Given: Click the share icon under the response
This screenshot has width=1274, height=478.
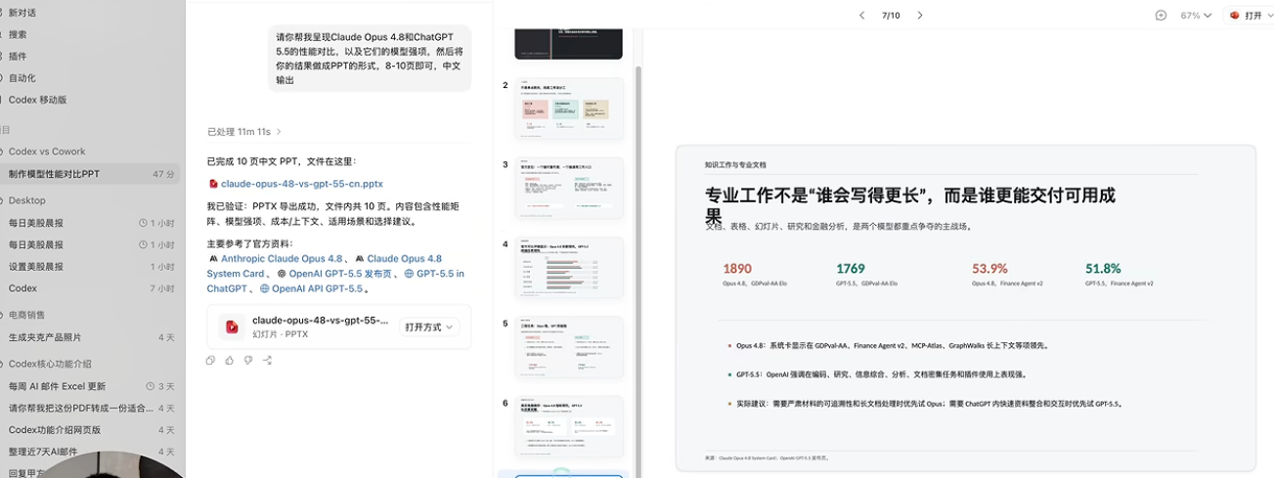Looking at the screenshot, I should point(267,361).
